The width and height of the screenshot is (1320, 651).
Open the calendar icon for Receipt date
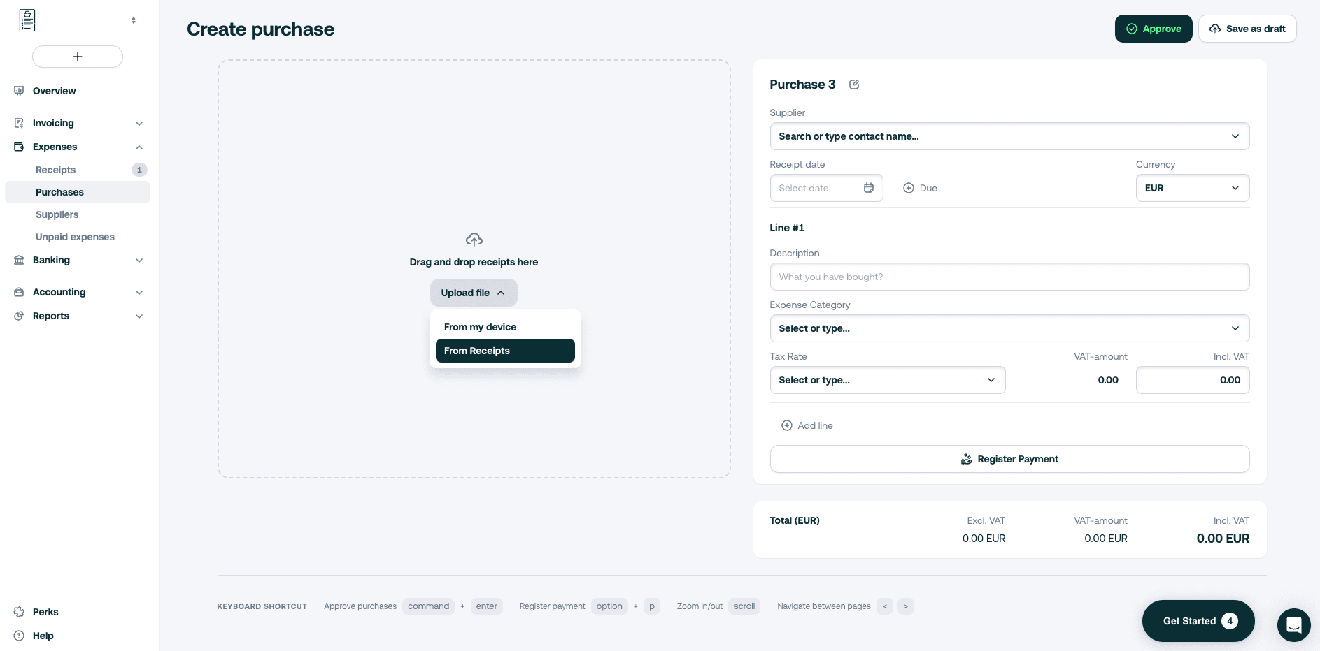[869, 188]
